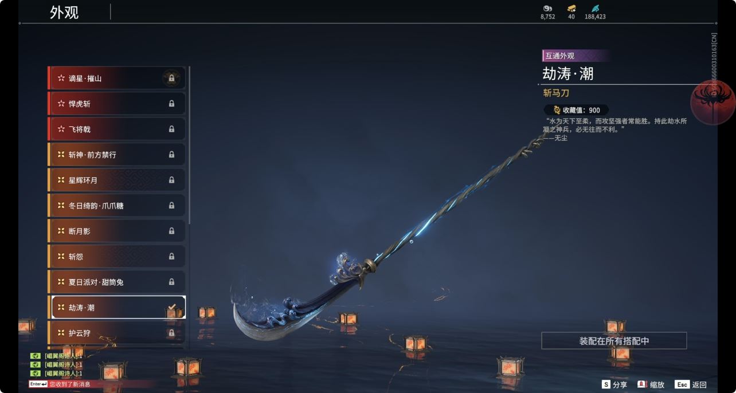Select 星辉环月 from the skin list
The width and height of the screenshot is (736, 393).
tap(117, 180)
